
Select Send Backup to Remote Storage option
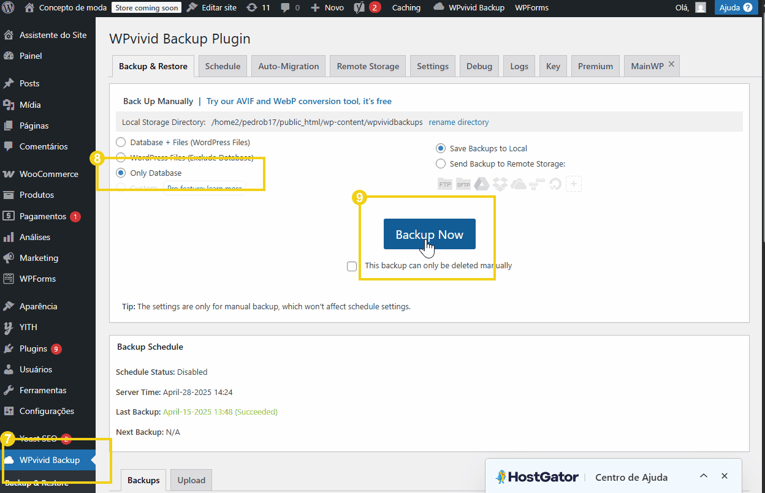(x=441, y=164)
